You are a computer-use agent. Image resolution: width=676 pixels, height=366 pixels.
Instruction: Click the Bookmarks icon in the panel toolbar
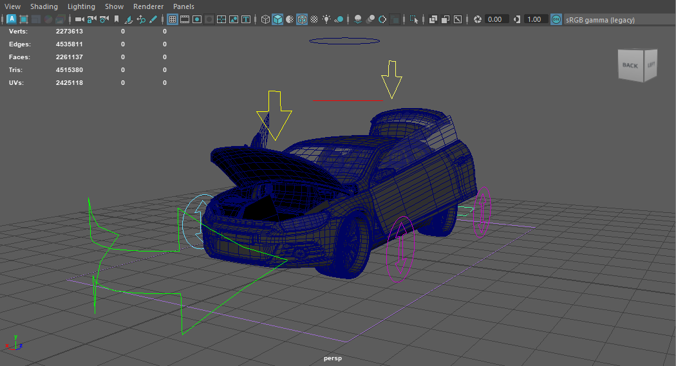pos(117,19)
